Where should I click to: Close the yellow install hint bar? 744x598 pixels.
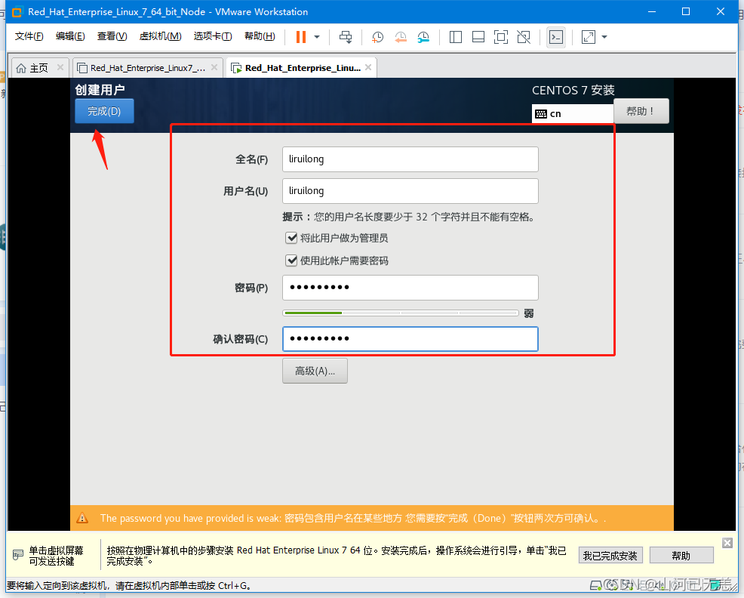point(727,543)
